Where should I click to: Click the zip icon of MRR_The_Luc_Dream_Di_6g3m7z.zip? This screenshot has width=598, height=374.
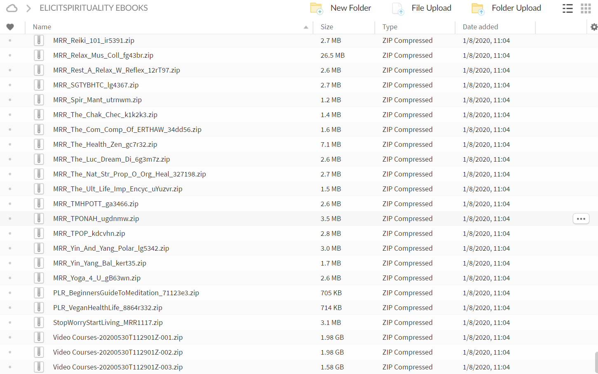(39, 159)
